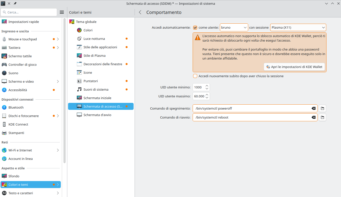Open Sfondo wallpaper settings
341x197 pixels.
point(31,176)
